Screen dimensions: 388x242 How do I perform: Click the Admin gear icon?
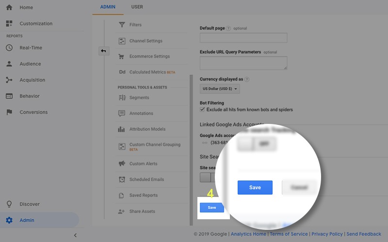pyautogui.click(x=9, y=220)
